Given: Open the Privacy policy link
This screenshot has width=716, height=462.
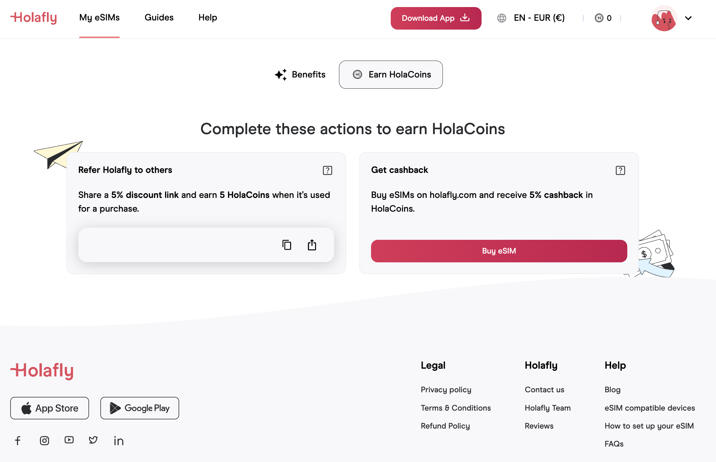Looking at the screenshot, I should (x=446, y=389).
